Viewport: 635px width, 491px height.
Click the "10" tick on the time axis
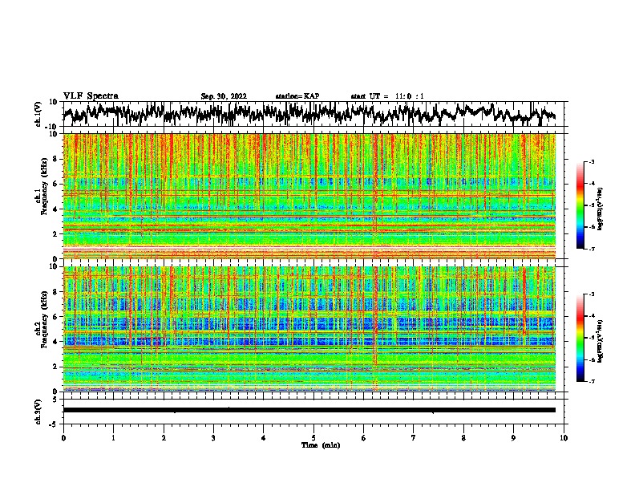click(x=564, y=438)
